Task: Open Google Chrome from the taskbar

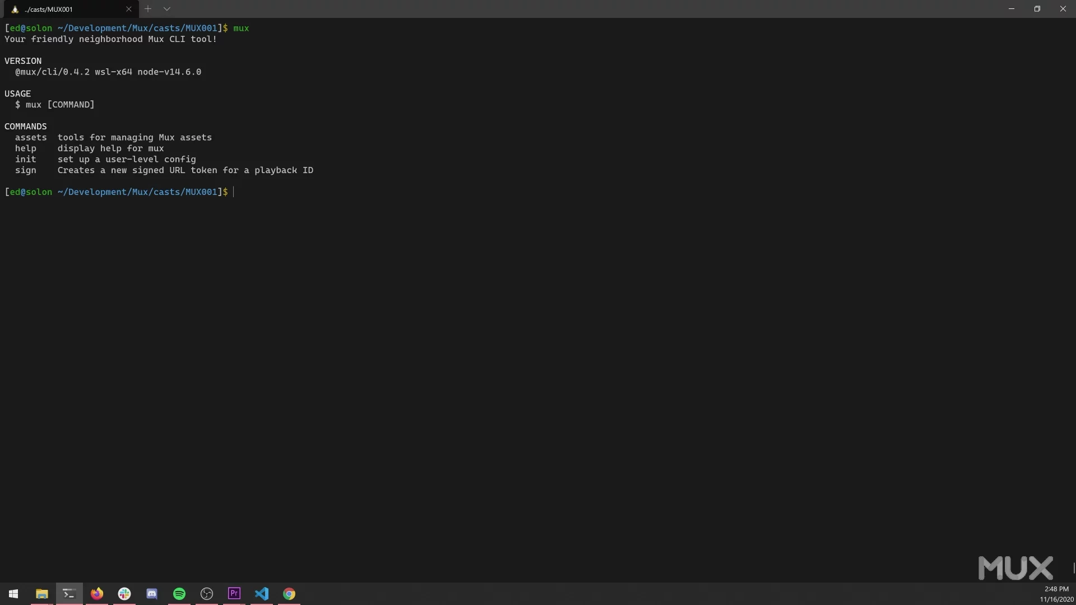Action: pyautogui.click(x=289, y=594)
